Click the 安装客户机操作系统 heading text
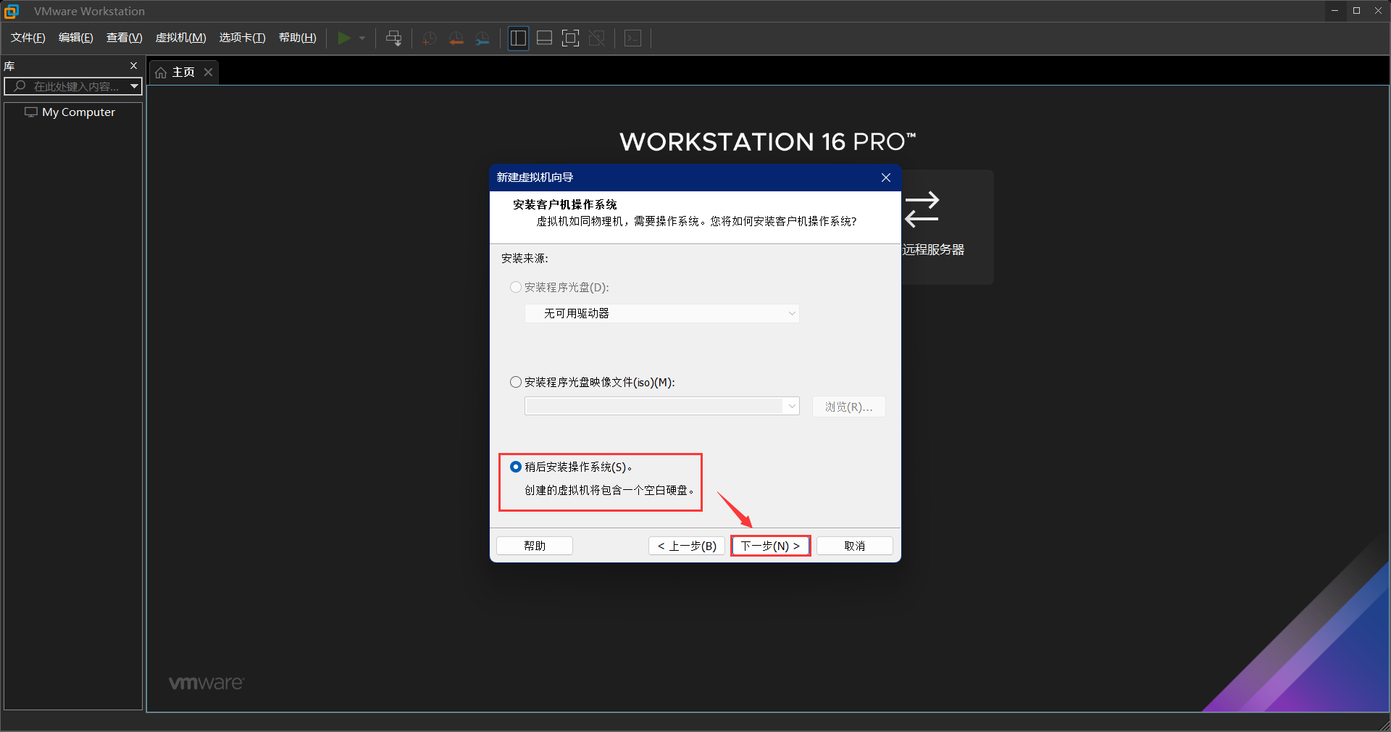Screen dimensions: 1391x732 click(x=565, y=205)
